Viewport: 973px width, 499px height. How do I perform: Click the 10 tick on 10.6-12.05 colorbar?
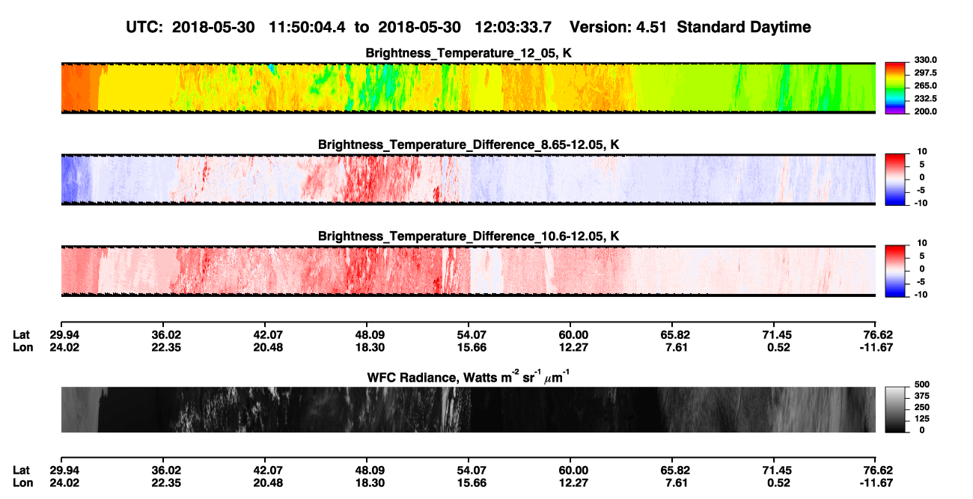[921, 243]
